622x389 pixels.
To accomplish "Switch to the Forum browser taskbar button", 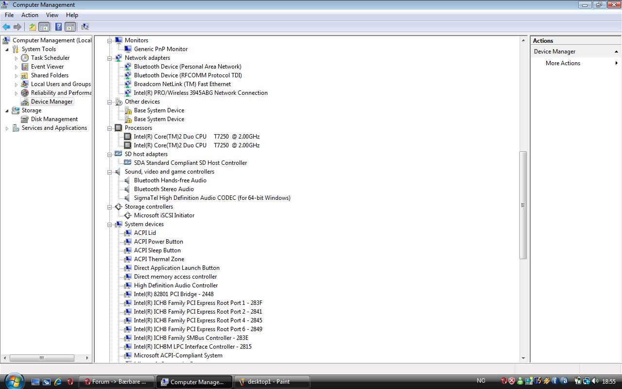I will 117,382.
